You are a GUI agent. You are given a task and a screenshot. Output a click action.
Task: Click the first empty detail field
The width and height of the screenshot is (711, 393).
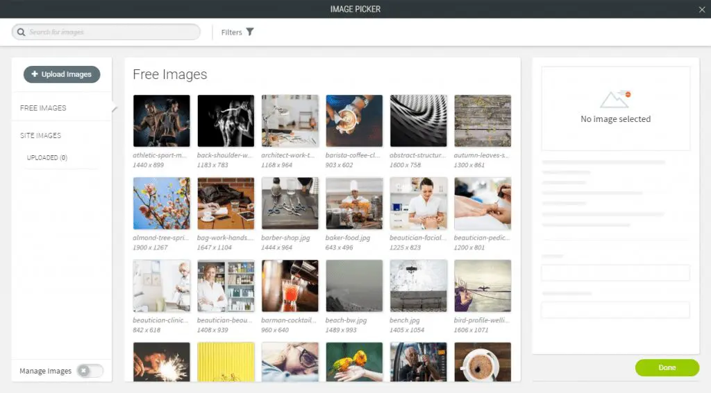pos(615,272)
